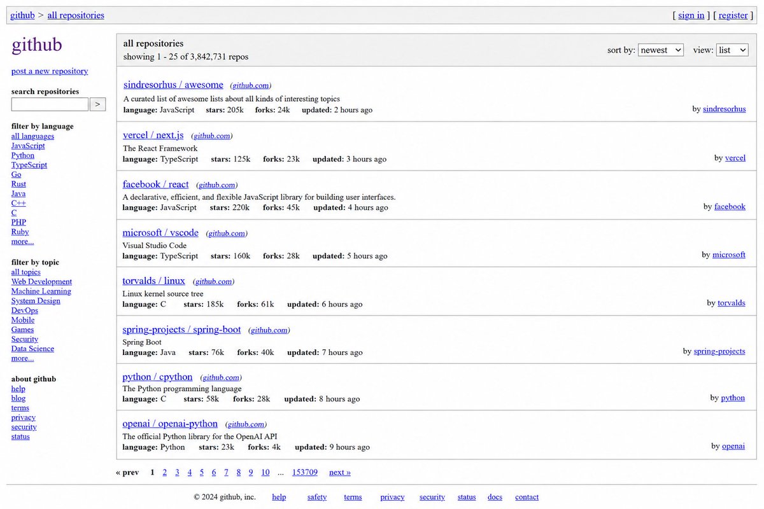Jump to last page 153709
This screenshot has height=509, width=764.
tap(305, 472)
